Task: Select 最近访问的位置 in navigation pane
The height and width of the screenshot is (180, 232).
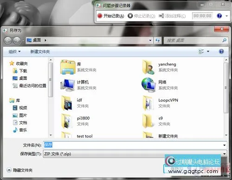Action: tap(32, 86)
